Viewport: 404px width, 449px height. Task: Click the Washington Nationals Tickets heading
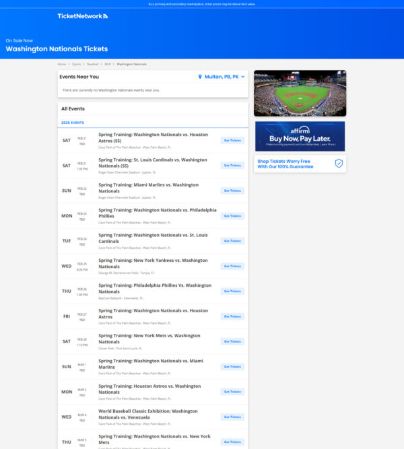point(57,49)
